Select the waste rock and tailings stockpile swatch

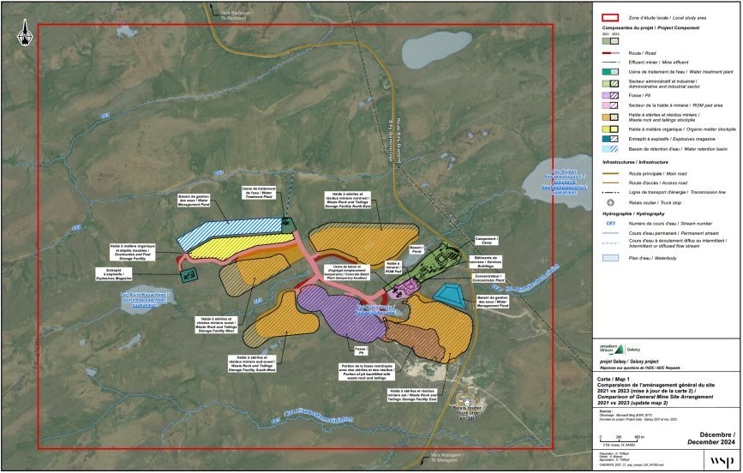610,117
